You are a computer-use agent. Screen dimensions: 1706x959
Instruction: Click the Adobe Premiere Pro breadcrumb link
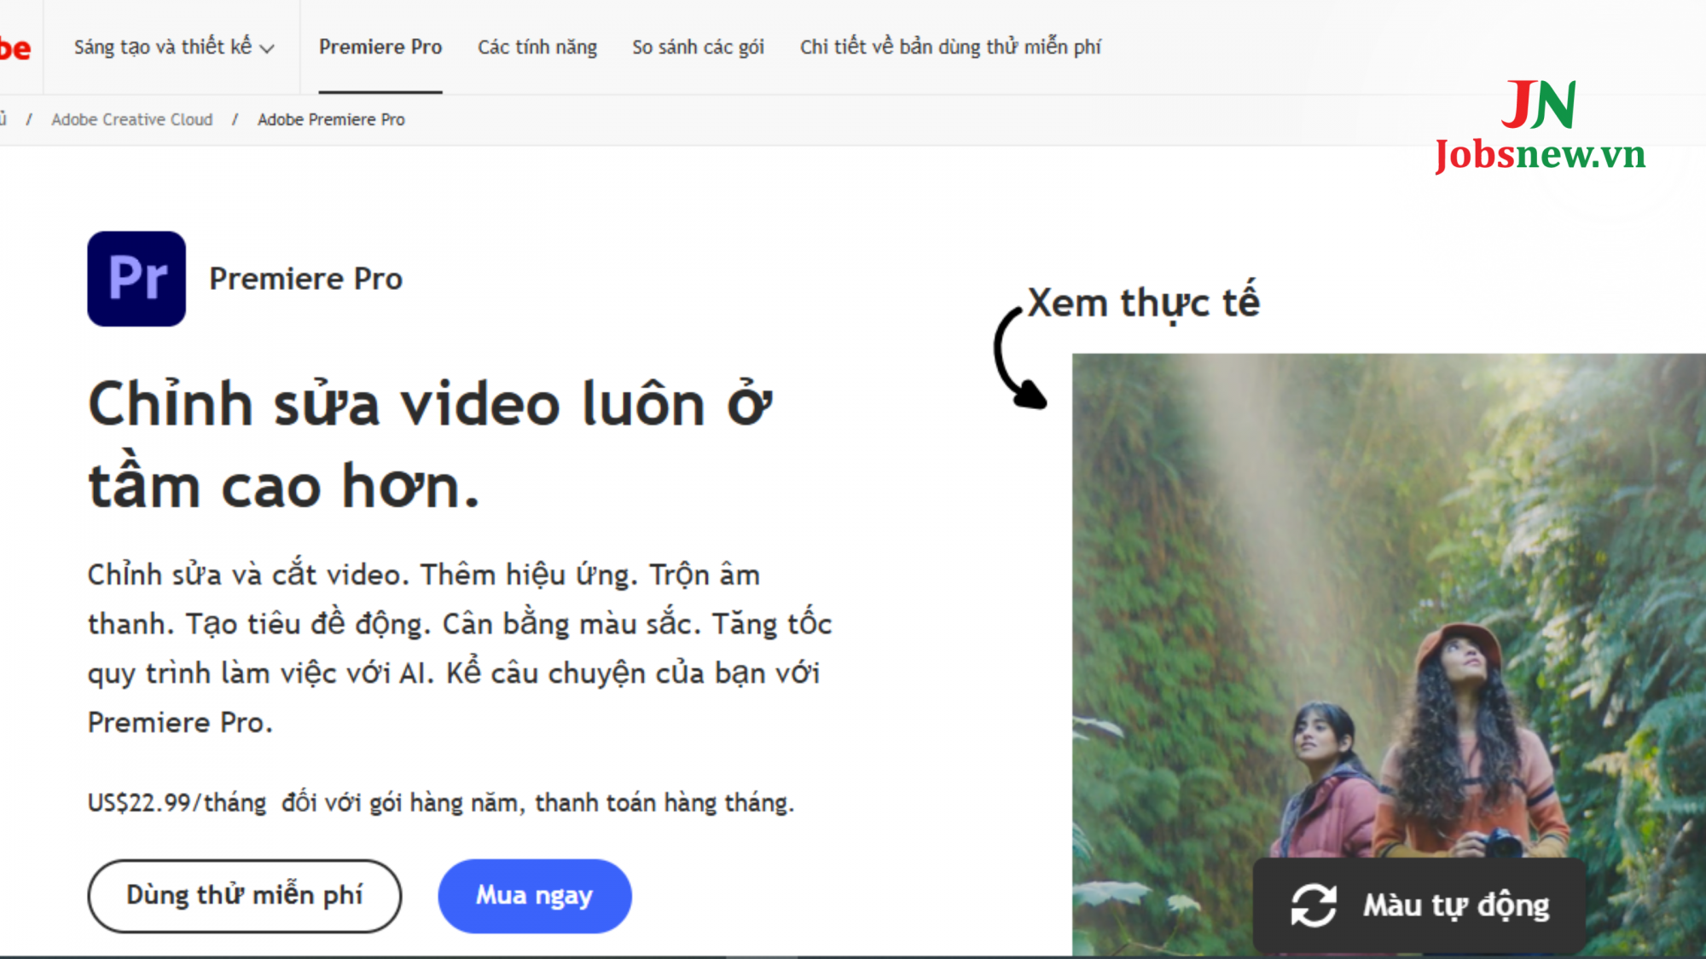pyautogui.click(x=330, y=118)
